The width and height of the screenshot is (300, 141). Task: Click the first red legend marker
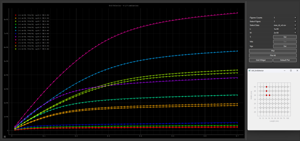click(x=16, y=15)
